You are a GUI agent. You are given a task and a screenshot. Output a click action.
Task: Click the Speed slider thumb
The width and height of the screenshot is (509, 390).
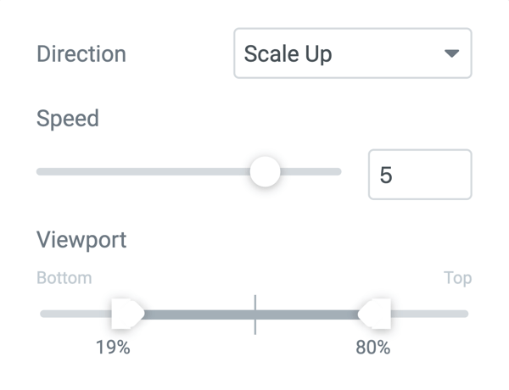[x=265, y=171]
